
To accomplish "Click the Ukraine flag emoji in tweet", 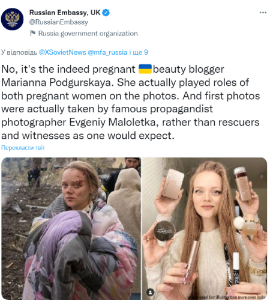I will pyautogui.click(x=145, y=69).
